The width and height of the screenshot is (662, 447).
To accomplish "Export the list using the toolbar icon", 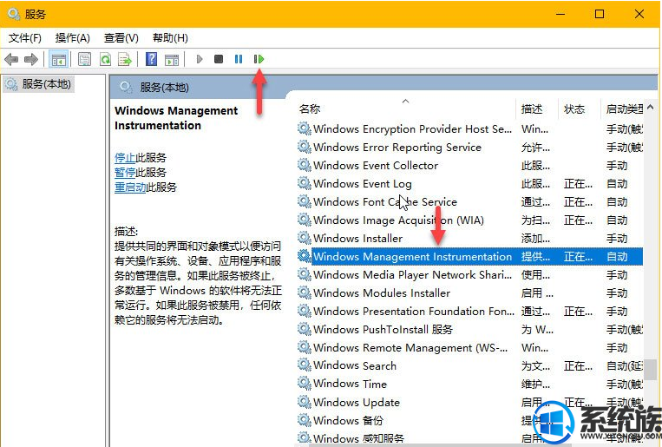I will pyautogui.click(x=125, y=59).
